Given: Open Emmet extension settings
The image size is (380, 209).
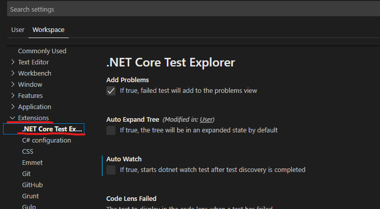Looking at the screenshot, I should tap(32, 163).
